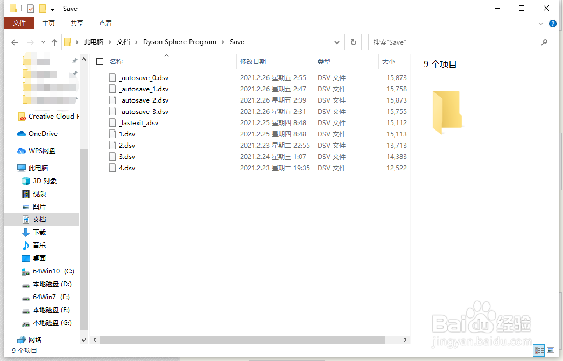Image resolution: width=563 pixels, height=361 pixels.
Task: Select the _autosave_0.dsv file icon
Action: pos(112,77)
